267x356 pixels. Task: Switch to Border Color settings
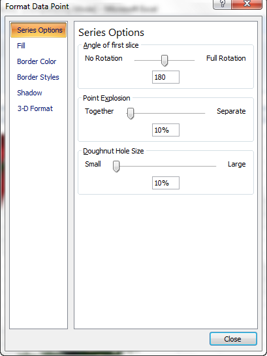(x=37, y=61)
